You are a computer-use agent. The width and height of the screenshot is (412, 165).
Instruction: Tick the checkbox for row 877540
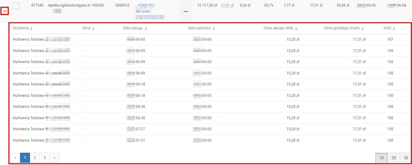pos(16,5)
